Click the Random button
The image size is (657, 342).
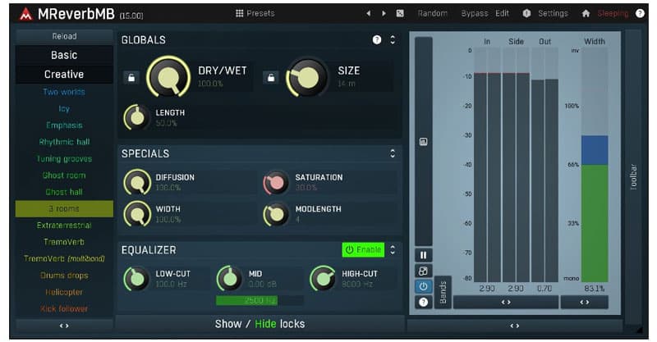click(433, 13)
